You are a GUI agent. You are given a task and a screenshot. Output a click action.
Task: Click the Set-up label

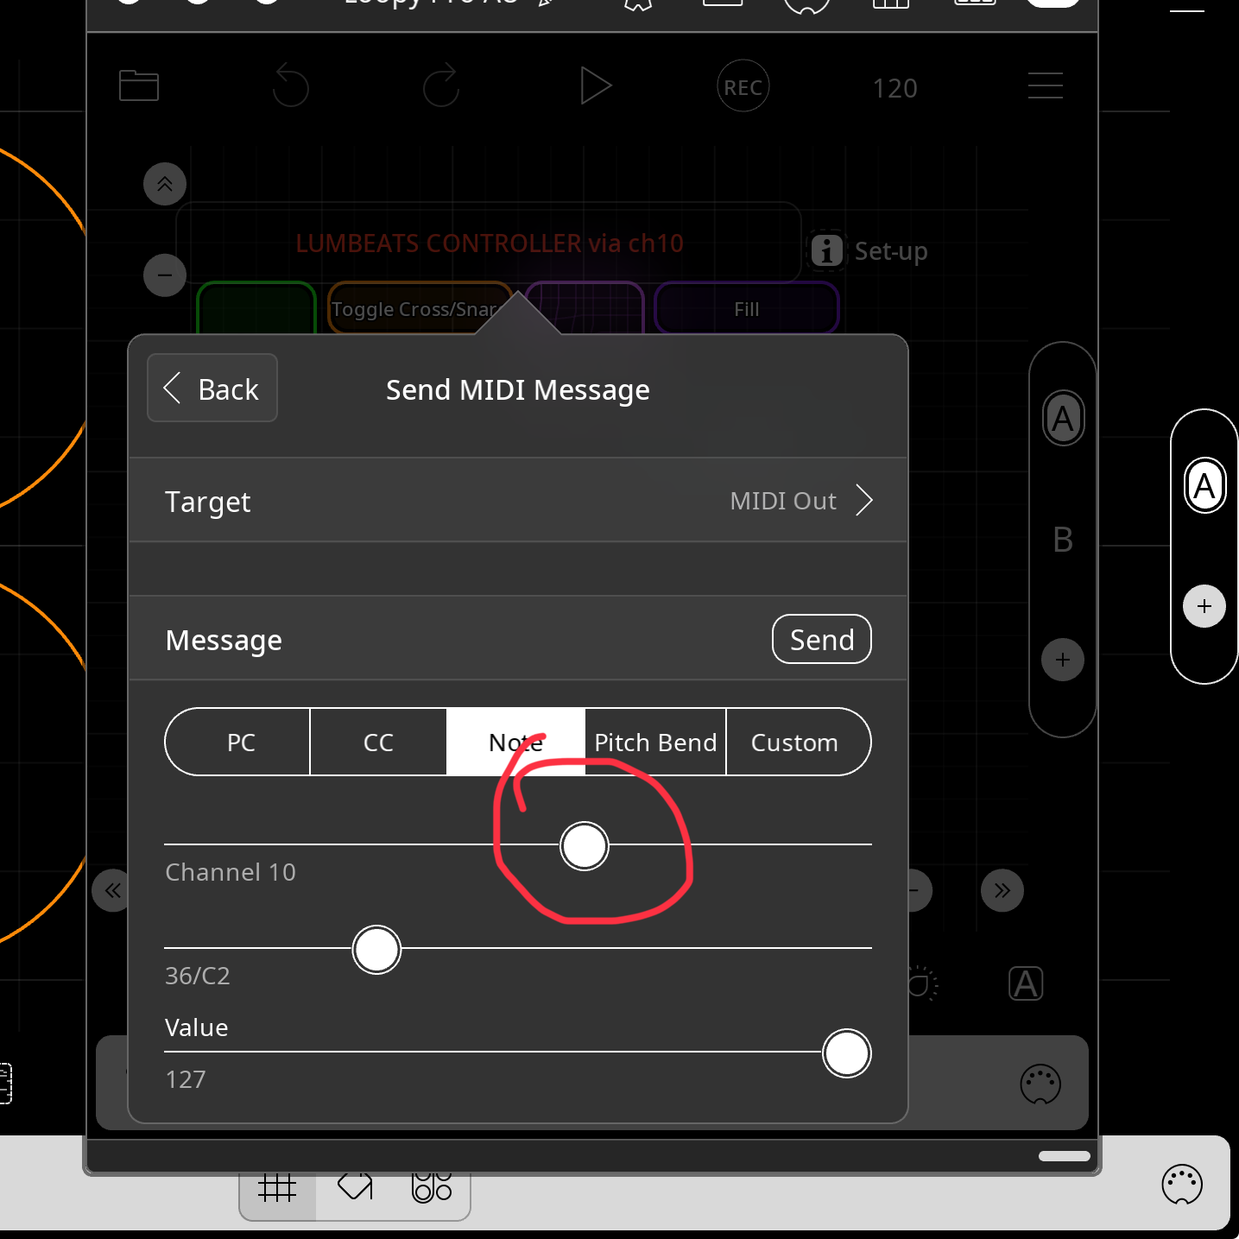pos(891,251)
